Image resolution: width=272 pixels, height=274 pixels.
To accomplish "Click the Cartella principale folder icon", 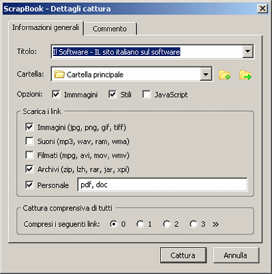I will click(59, 74).
